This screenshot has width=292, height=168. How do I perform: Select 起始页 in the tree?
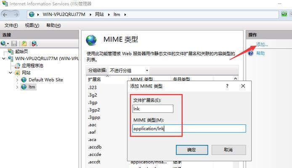tap(21, 51)
